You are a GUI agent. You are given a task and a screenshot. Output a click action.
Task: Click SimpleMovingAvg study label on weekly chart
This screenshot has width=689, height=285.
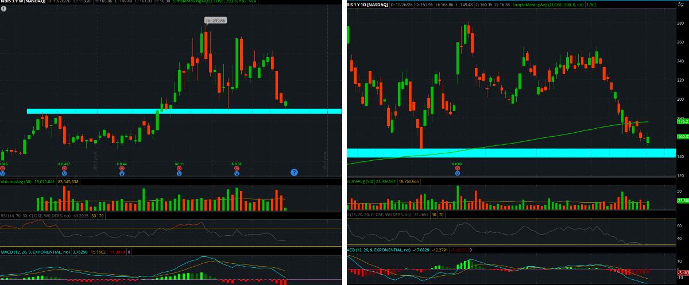[210, 2]
